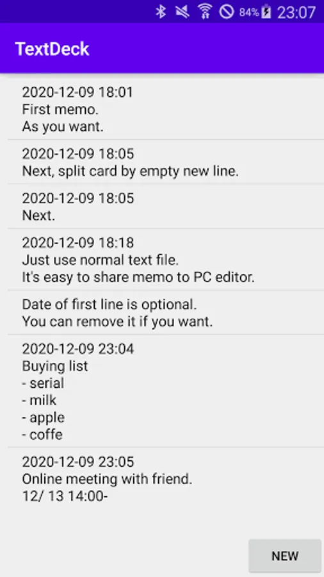Open the 'split card by empty new line' card
The width and height of the screenshot is (324, 577).
[x=166, y=162]
